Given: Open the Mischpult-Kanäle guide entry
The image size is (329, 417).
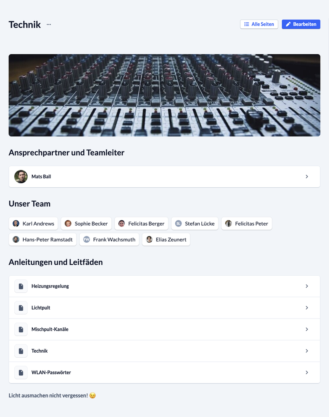Looking at the screenshot, I should tap(164, 329).
